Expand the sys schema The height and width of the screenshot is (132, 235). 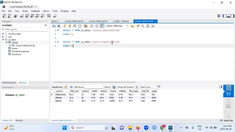[x=3, y=37]
